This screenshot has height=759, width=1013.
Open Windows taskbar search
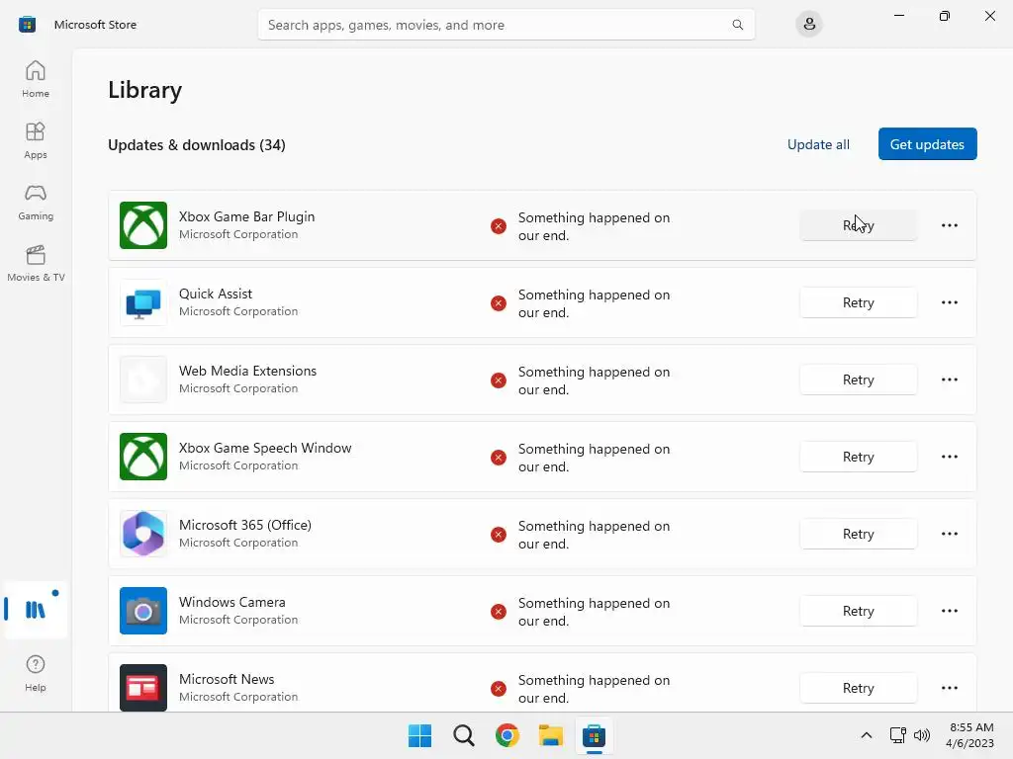[x=463, y=735]
